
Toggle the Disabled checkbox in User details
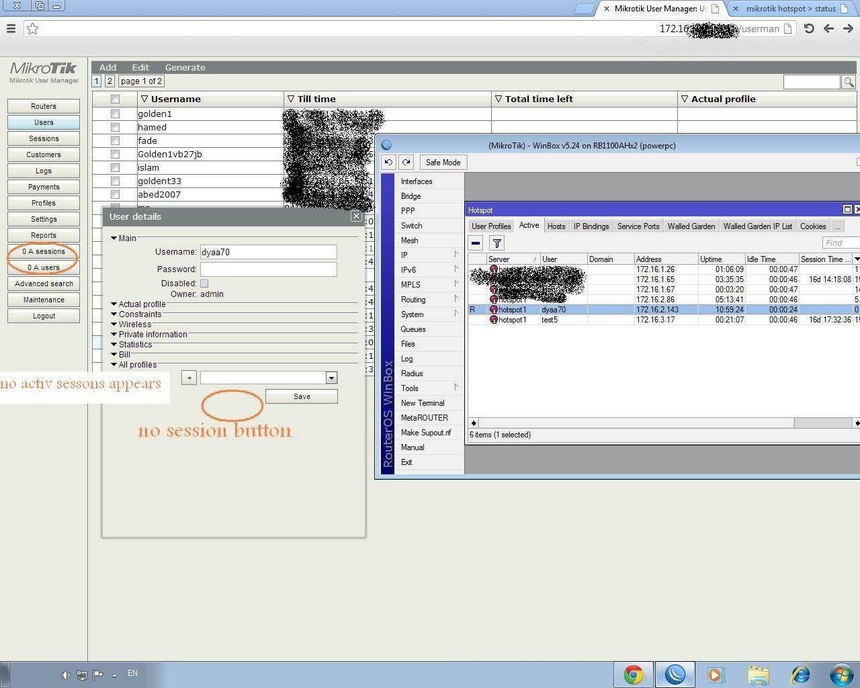204,284
